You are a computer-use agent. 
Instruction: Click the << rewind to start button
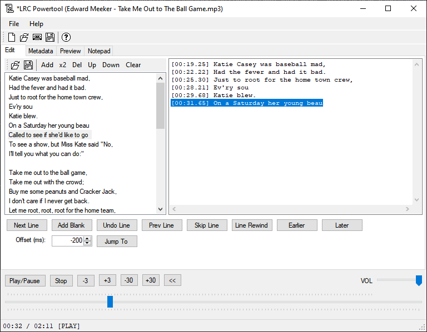click(x=172, y=280)
